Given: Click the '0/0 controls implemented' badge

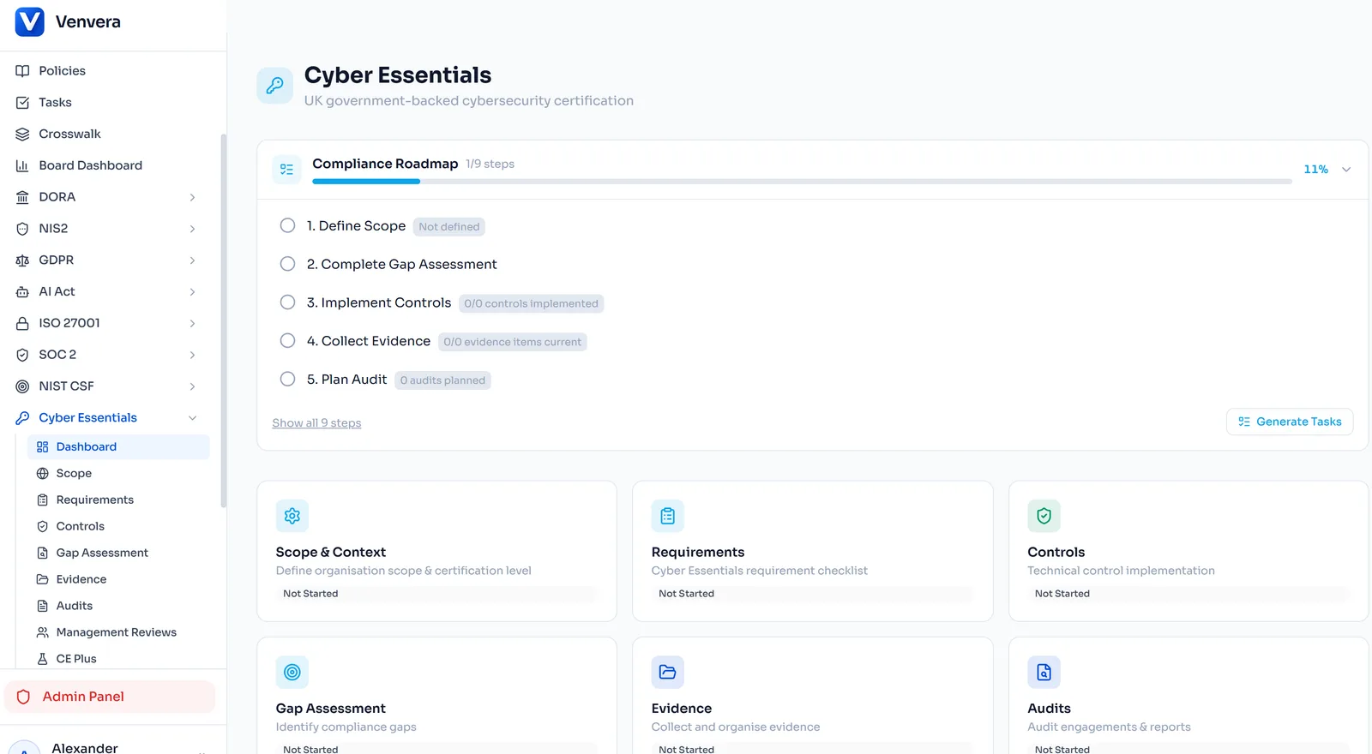Looking at the screenshot, I should (x=532, y=303).
